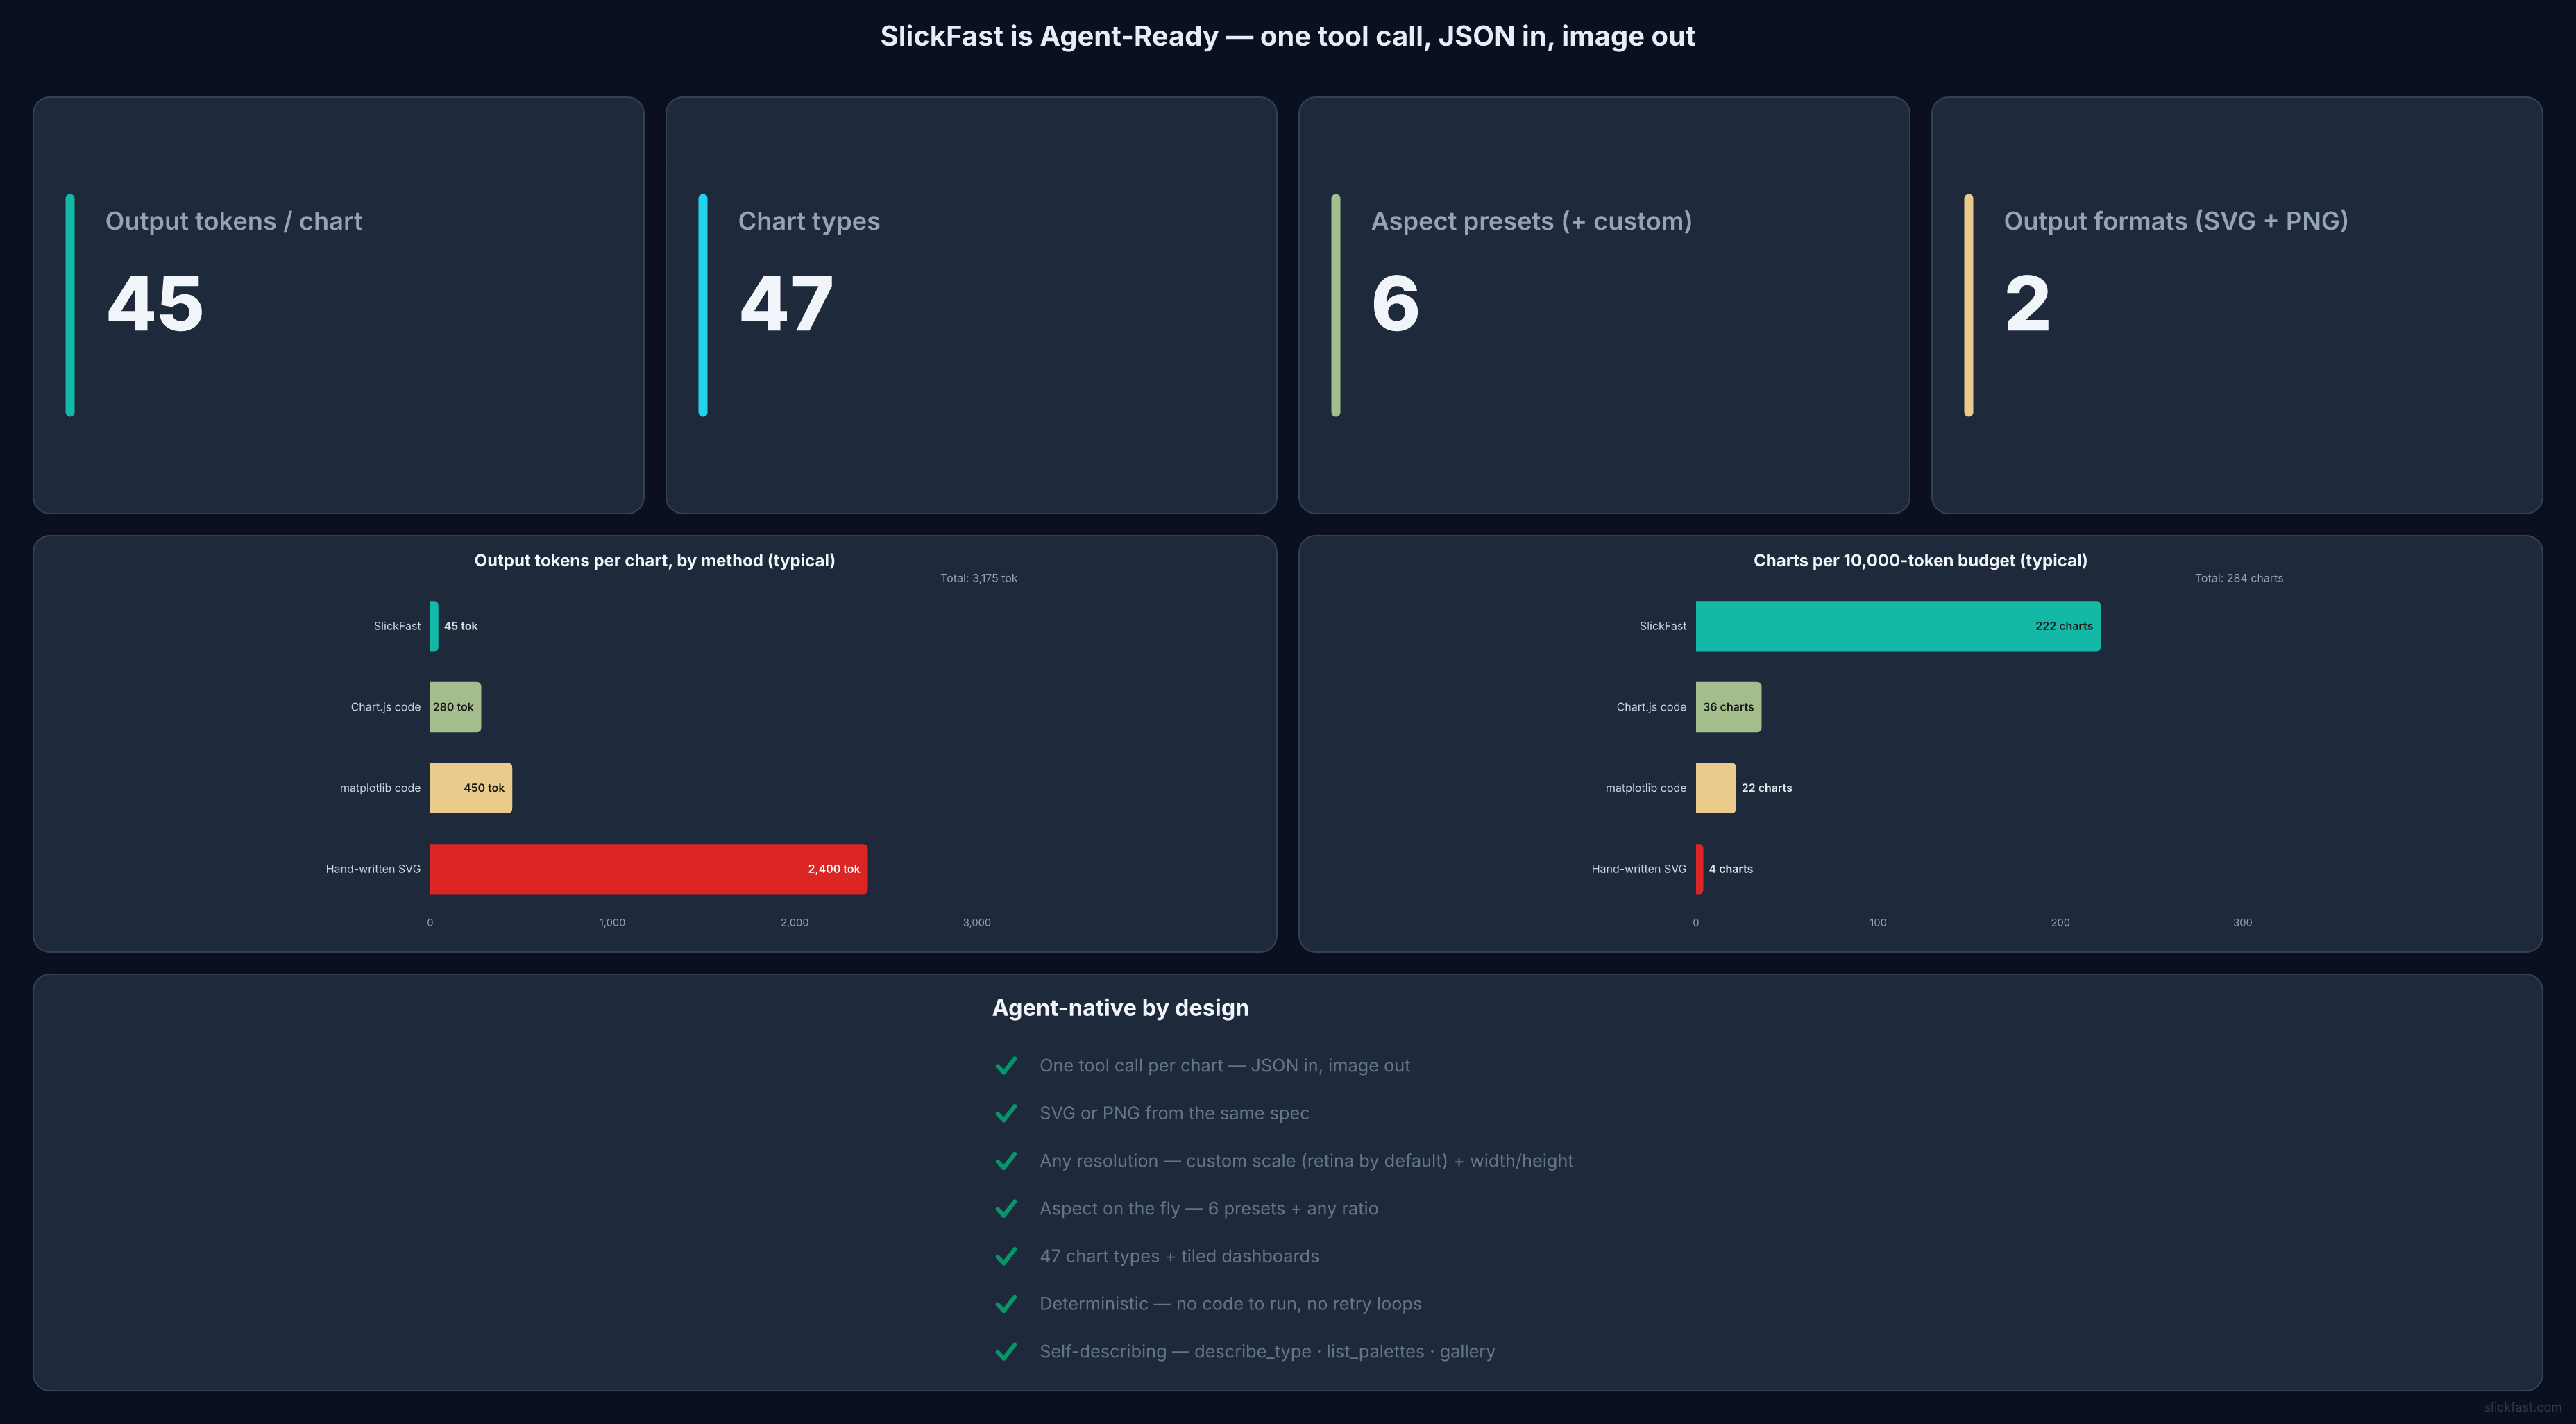Click 'Hand-written SVG' label in charts-per-budget chart
Viewport: 2576px width, 1424px height.
[1639, 869]
